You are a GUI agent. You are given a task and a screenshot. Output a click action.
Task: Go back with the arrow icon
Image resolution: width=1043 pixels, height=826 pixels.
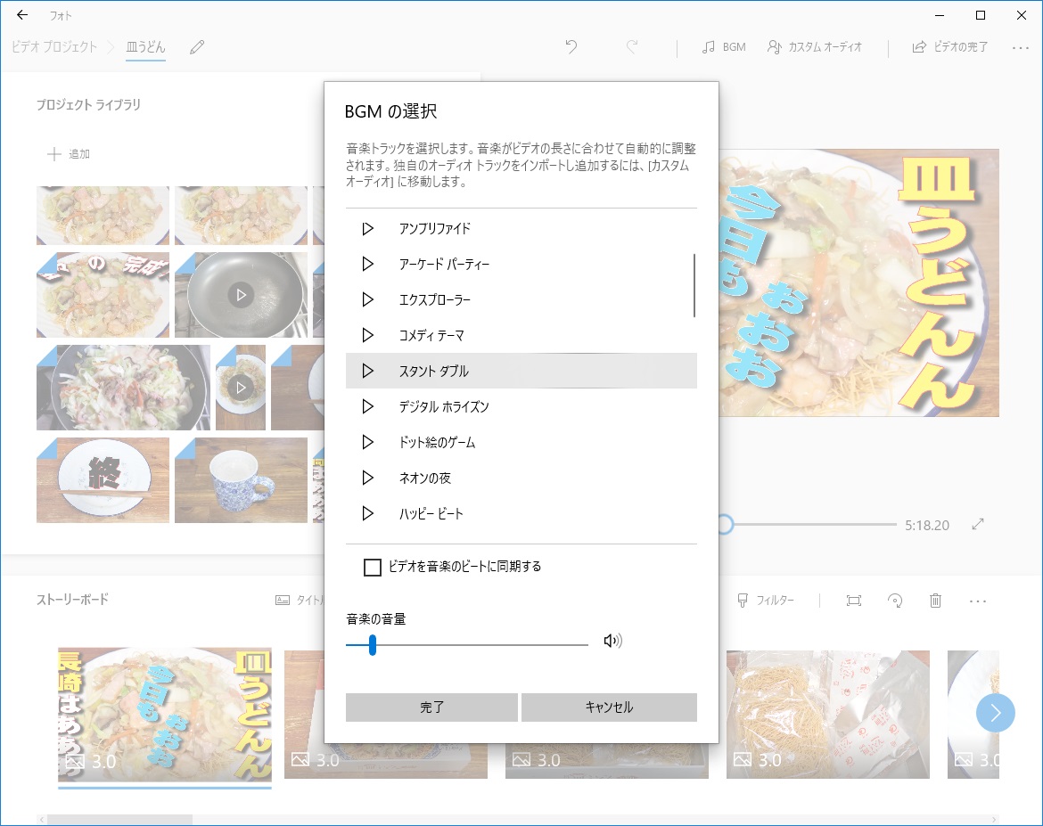pyautogui.click(x=22, y=15)
